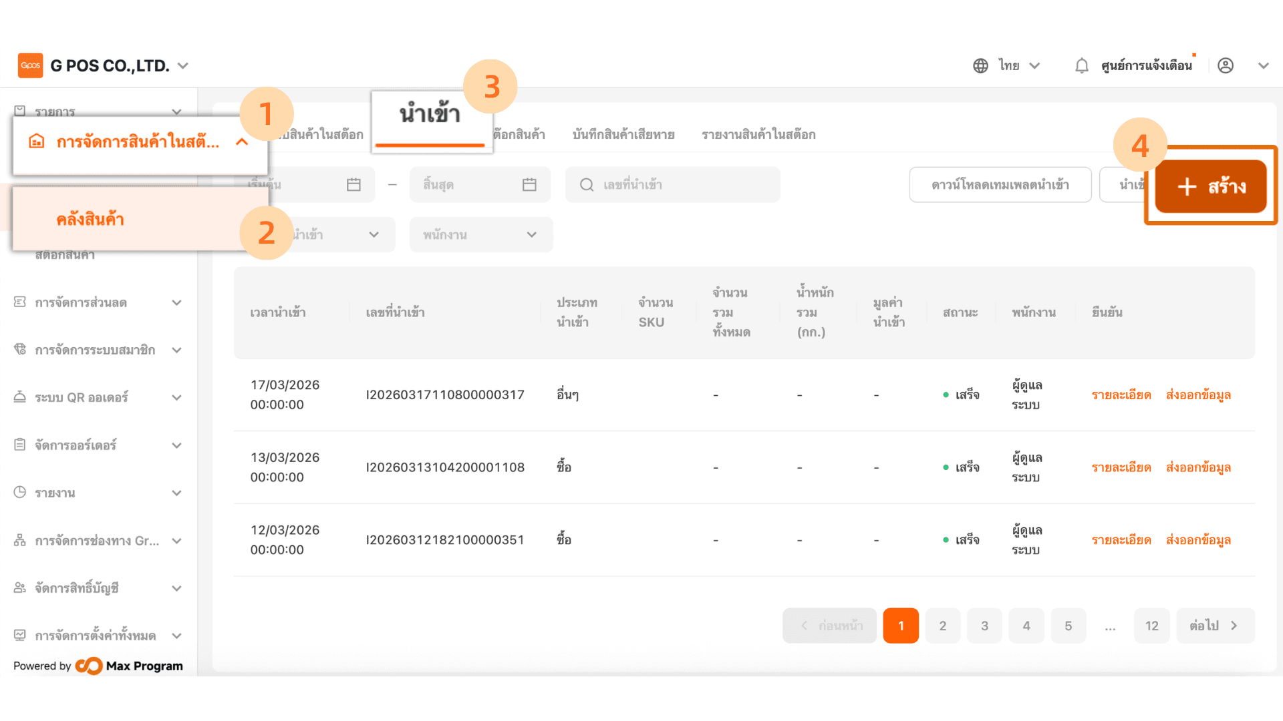Image resolution: width=1283 pixels, height=721 pixels.
Task: Open รายละเอียด link for 17/03/2026 row
Action: (1121, 395)
